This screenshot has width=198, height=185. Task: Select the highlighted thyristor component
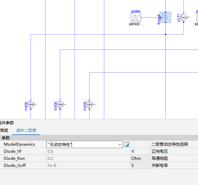click(165, 17)
